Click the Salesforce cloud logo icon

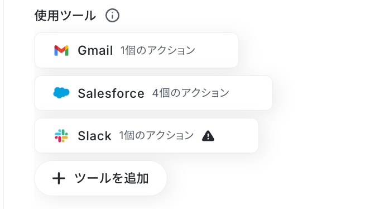61,93
